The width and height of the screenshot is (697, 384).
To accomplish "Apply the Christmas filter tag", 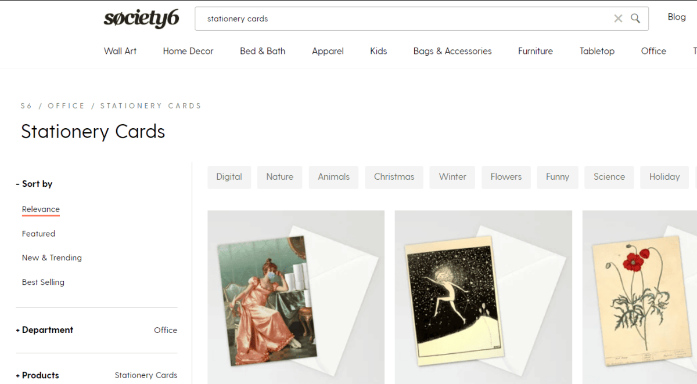I will click(394, 177).
